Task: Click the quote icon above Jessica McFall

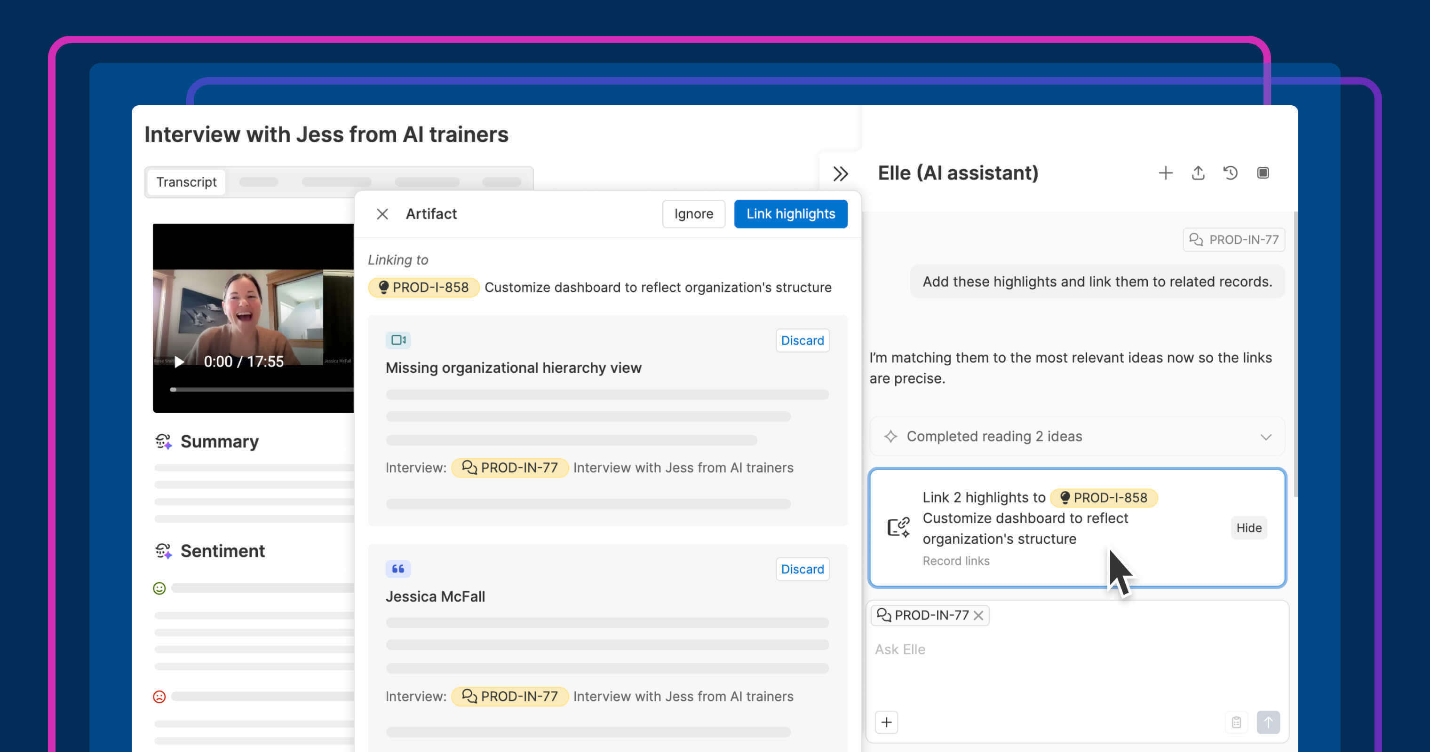Action: (398, 568)
